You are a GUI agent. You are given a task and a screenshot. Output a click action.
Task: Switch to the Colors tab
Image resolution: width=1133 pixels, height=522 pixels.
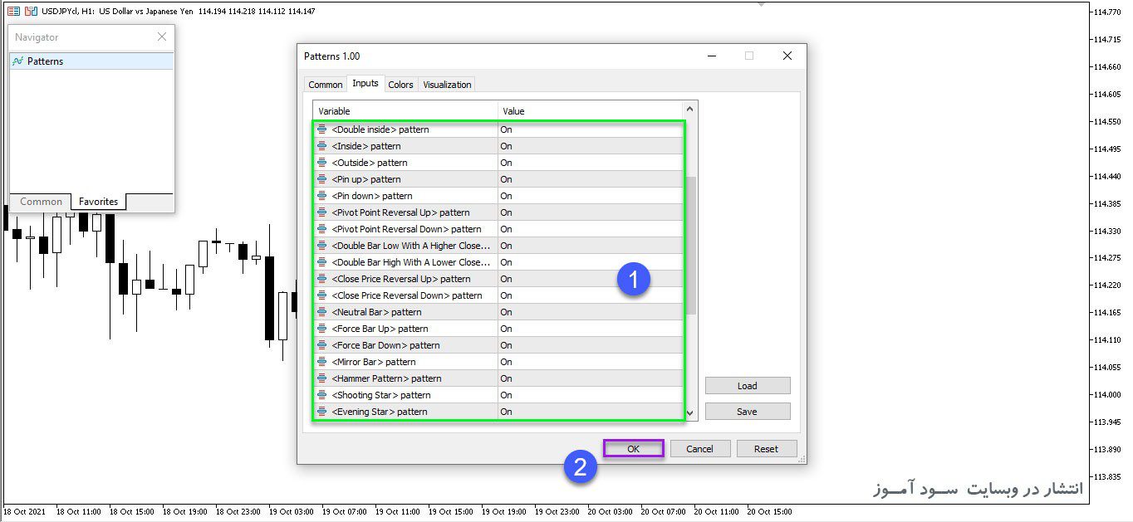click(400, 85)
